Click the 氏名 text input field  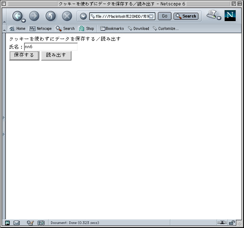click(x=51, y=47)
